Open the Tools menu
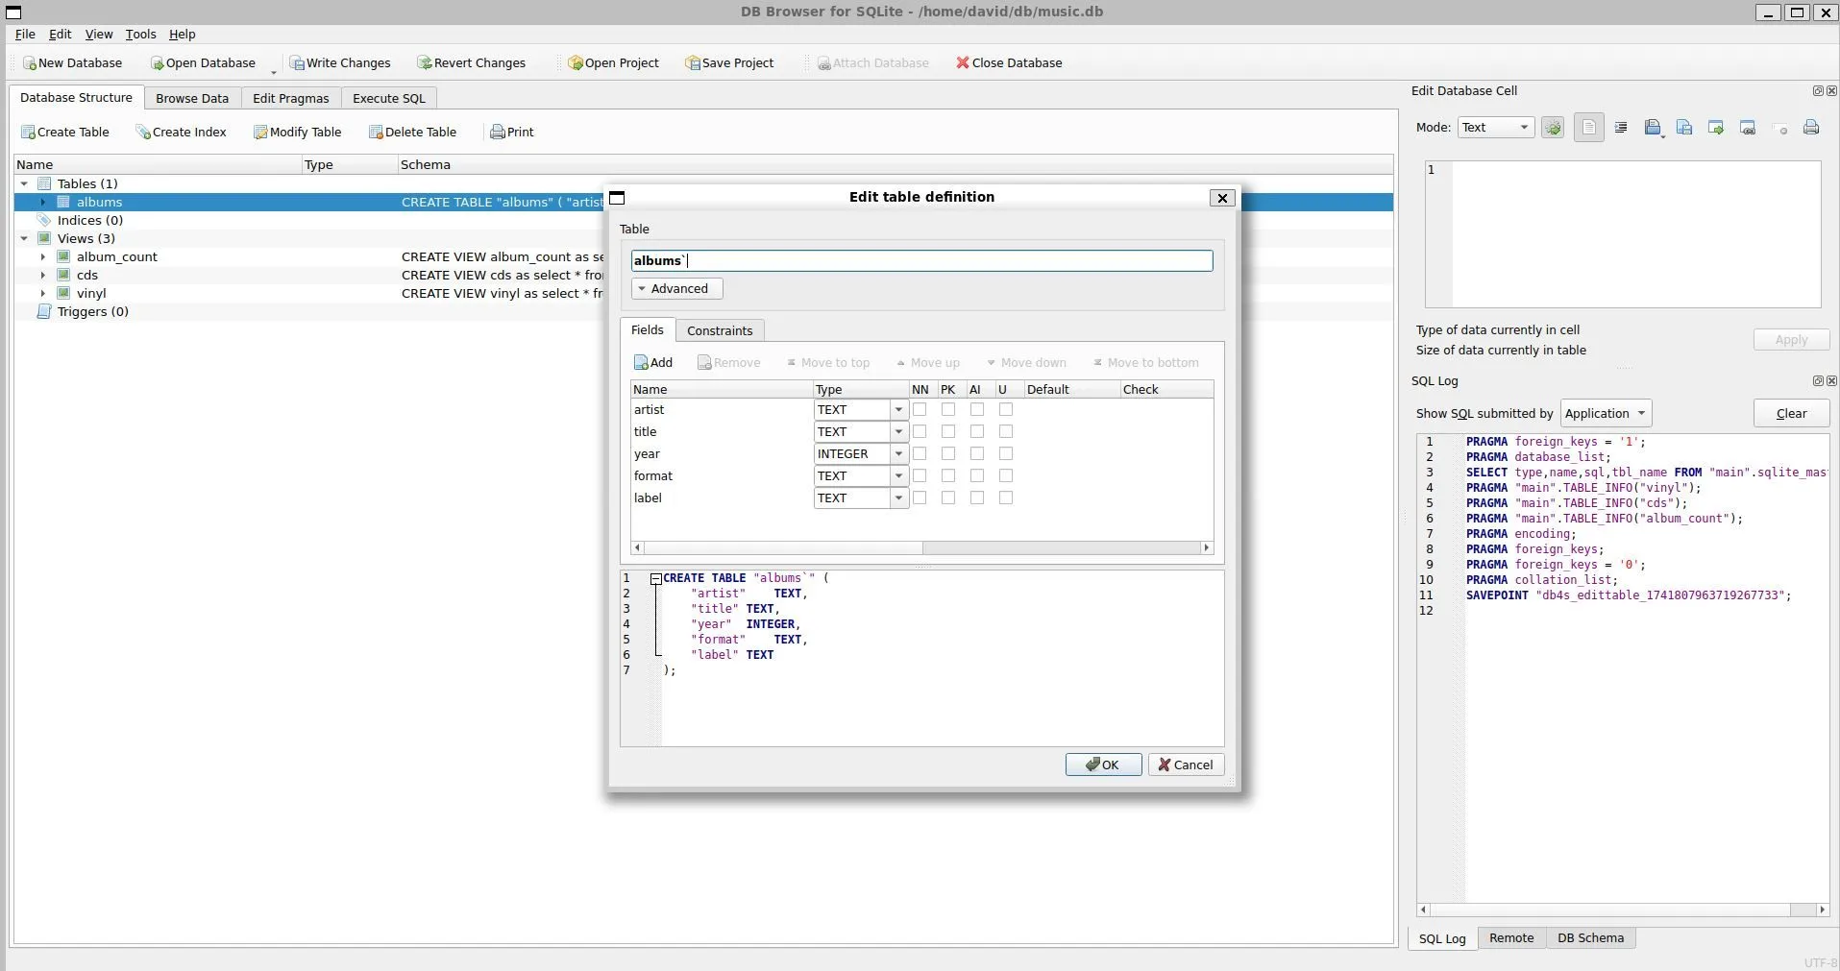The height and width of the screenshot is (971, 1840). (140, 35)
